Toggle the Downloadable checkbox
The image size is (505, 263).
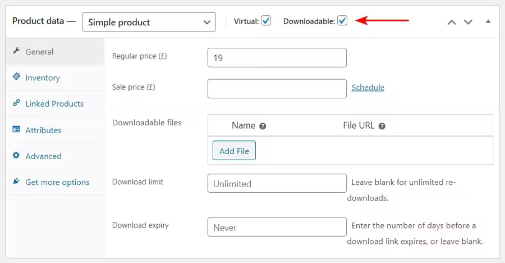tap(342, 21)
